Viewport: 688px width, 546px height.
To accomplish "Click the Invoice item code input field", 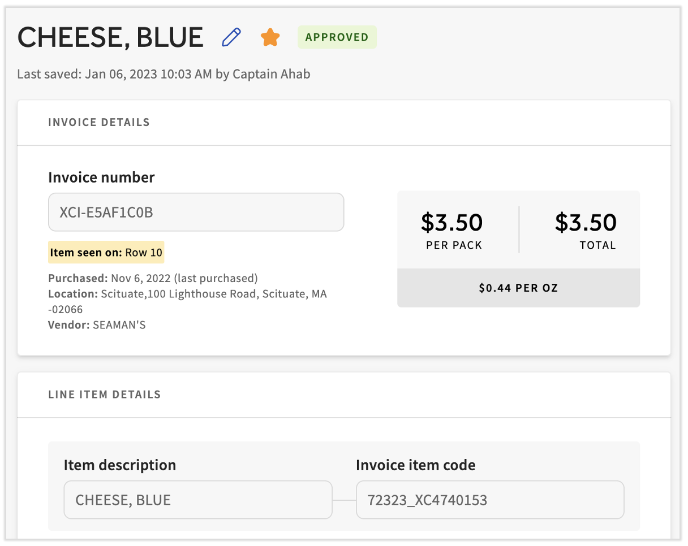I will pos(489,500).
